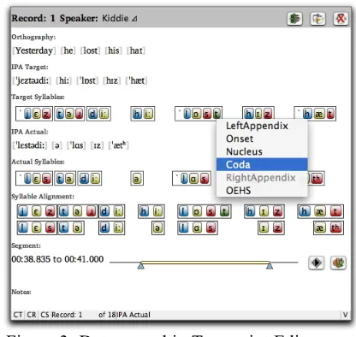The width and height of the screenshot is (356, 337).
Task: Click the yellow segment bar on timeline
Action: (205, 263)
